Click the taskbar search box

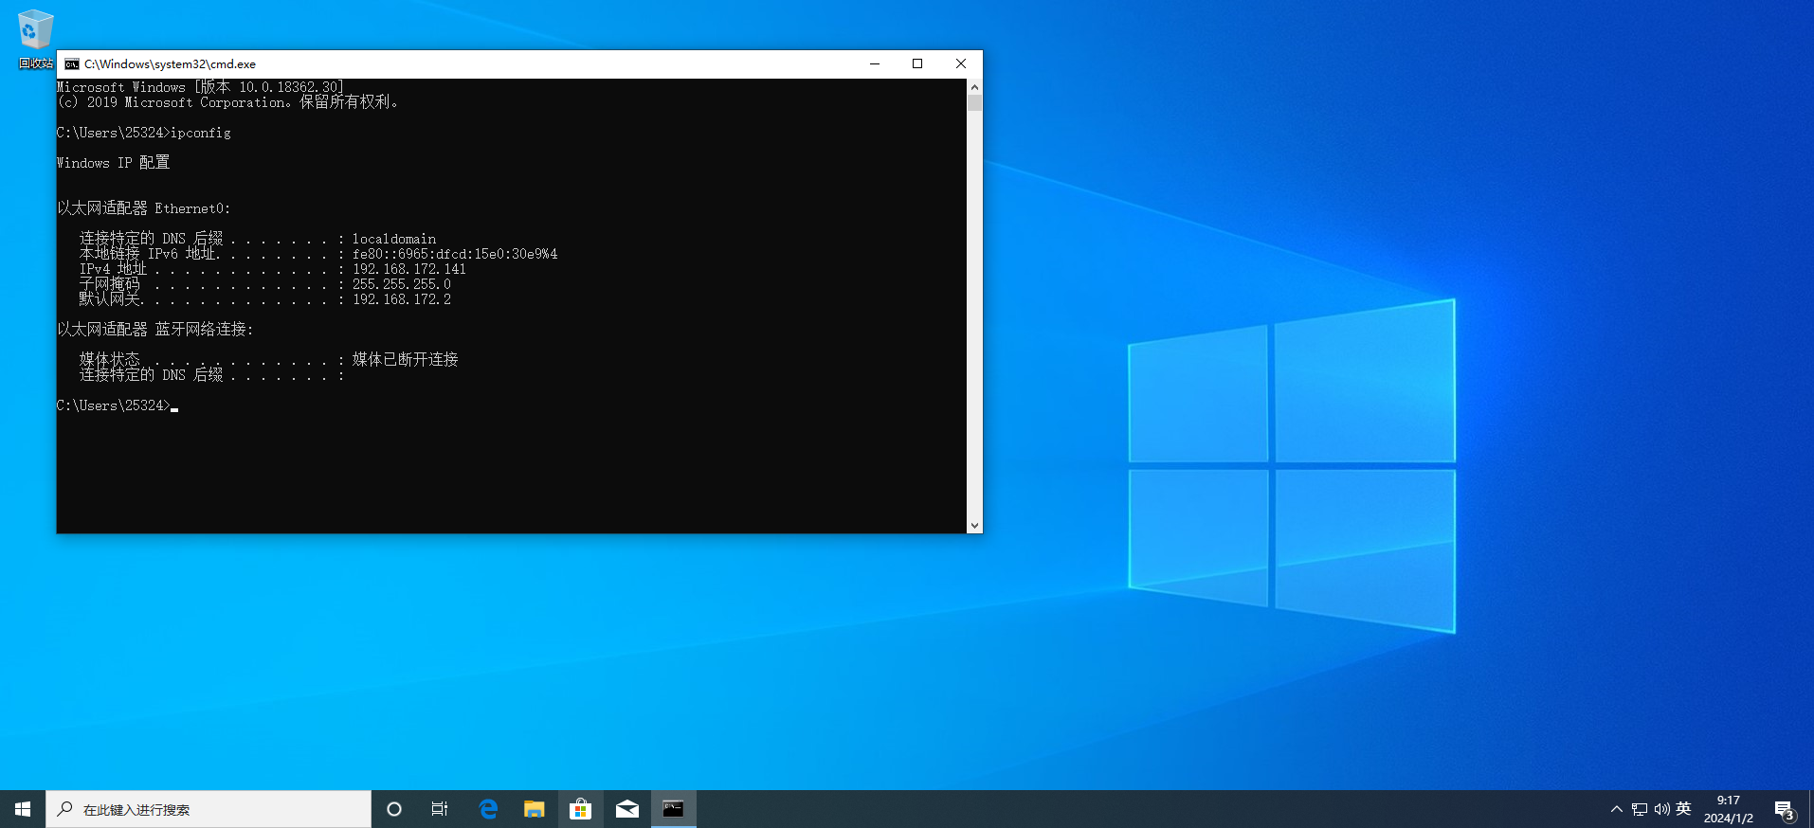click(x=209, y=809)
